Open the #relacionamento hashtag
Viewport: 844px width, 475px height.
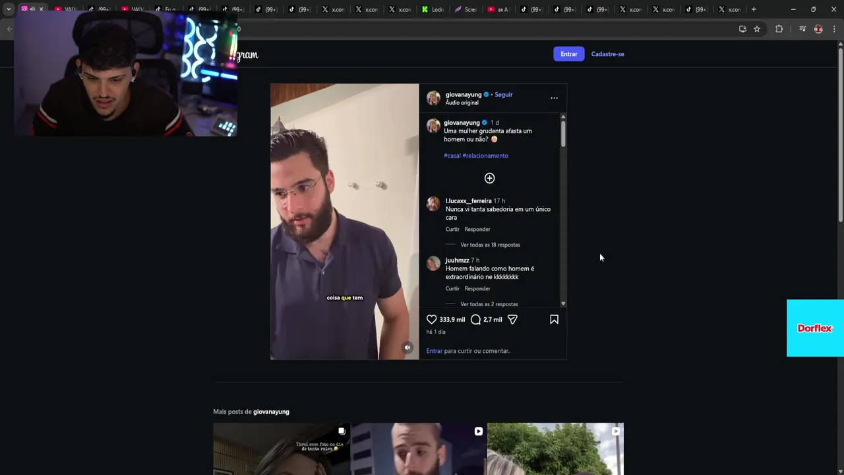485,156
